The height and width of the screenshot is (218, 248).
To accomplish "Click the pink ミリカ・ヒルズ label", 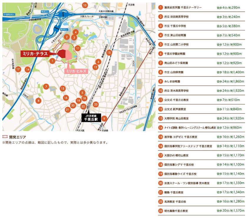I will pos(76,71).
